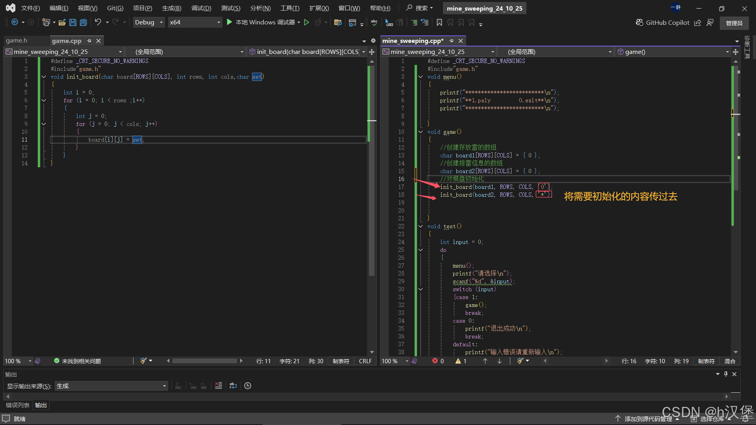Open the 生成(B) build menu
756x425 pixels.
(x=172, y=8)
